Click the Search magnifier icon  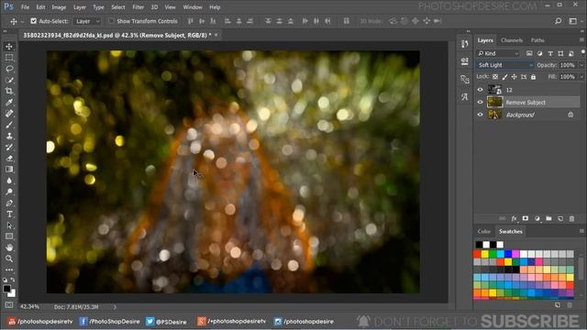coord(559,21)
